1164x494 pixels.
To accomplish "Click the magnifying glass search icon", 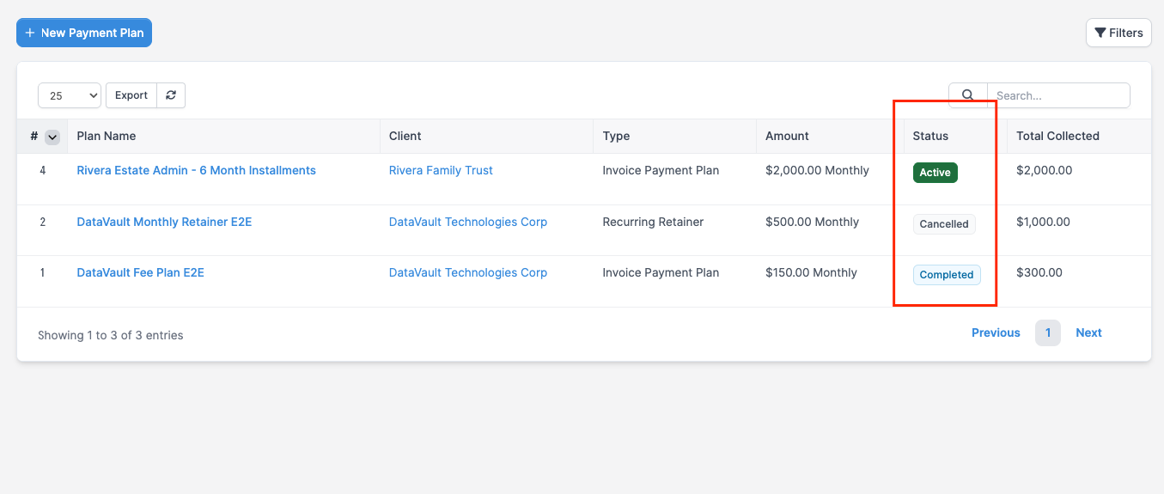I will 968,95.
